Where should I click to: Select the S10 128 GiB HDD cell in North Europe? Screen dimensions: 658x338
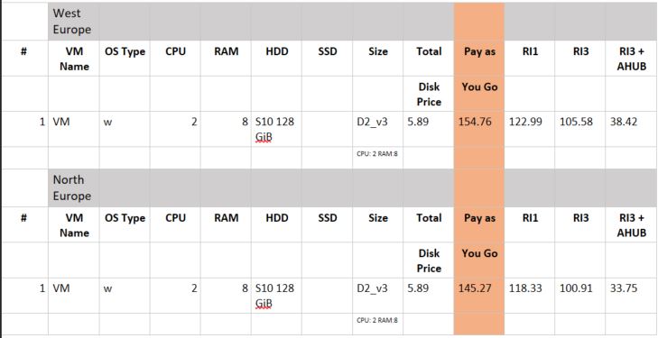click(x=275, y=296)
